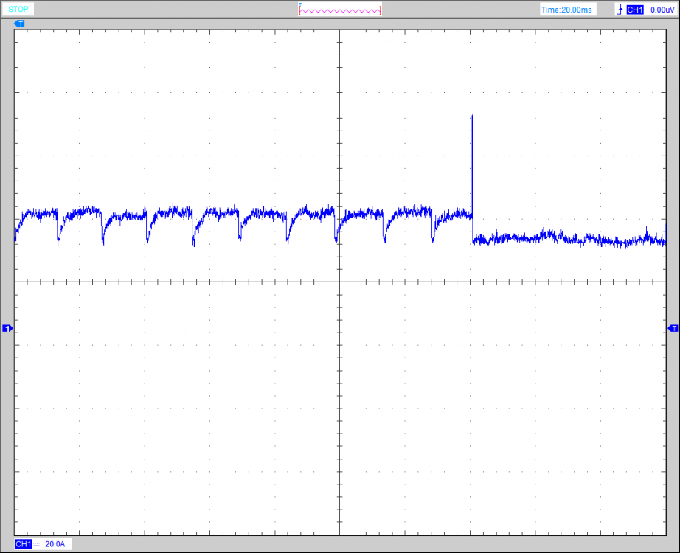Click the horizontal trigger position T marker

[20, 24]
